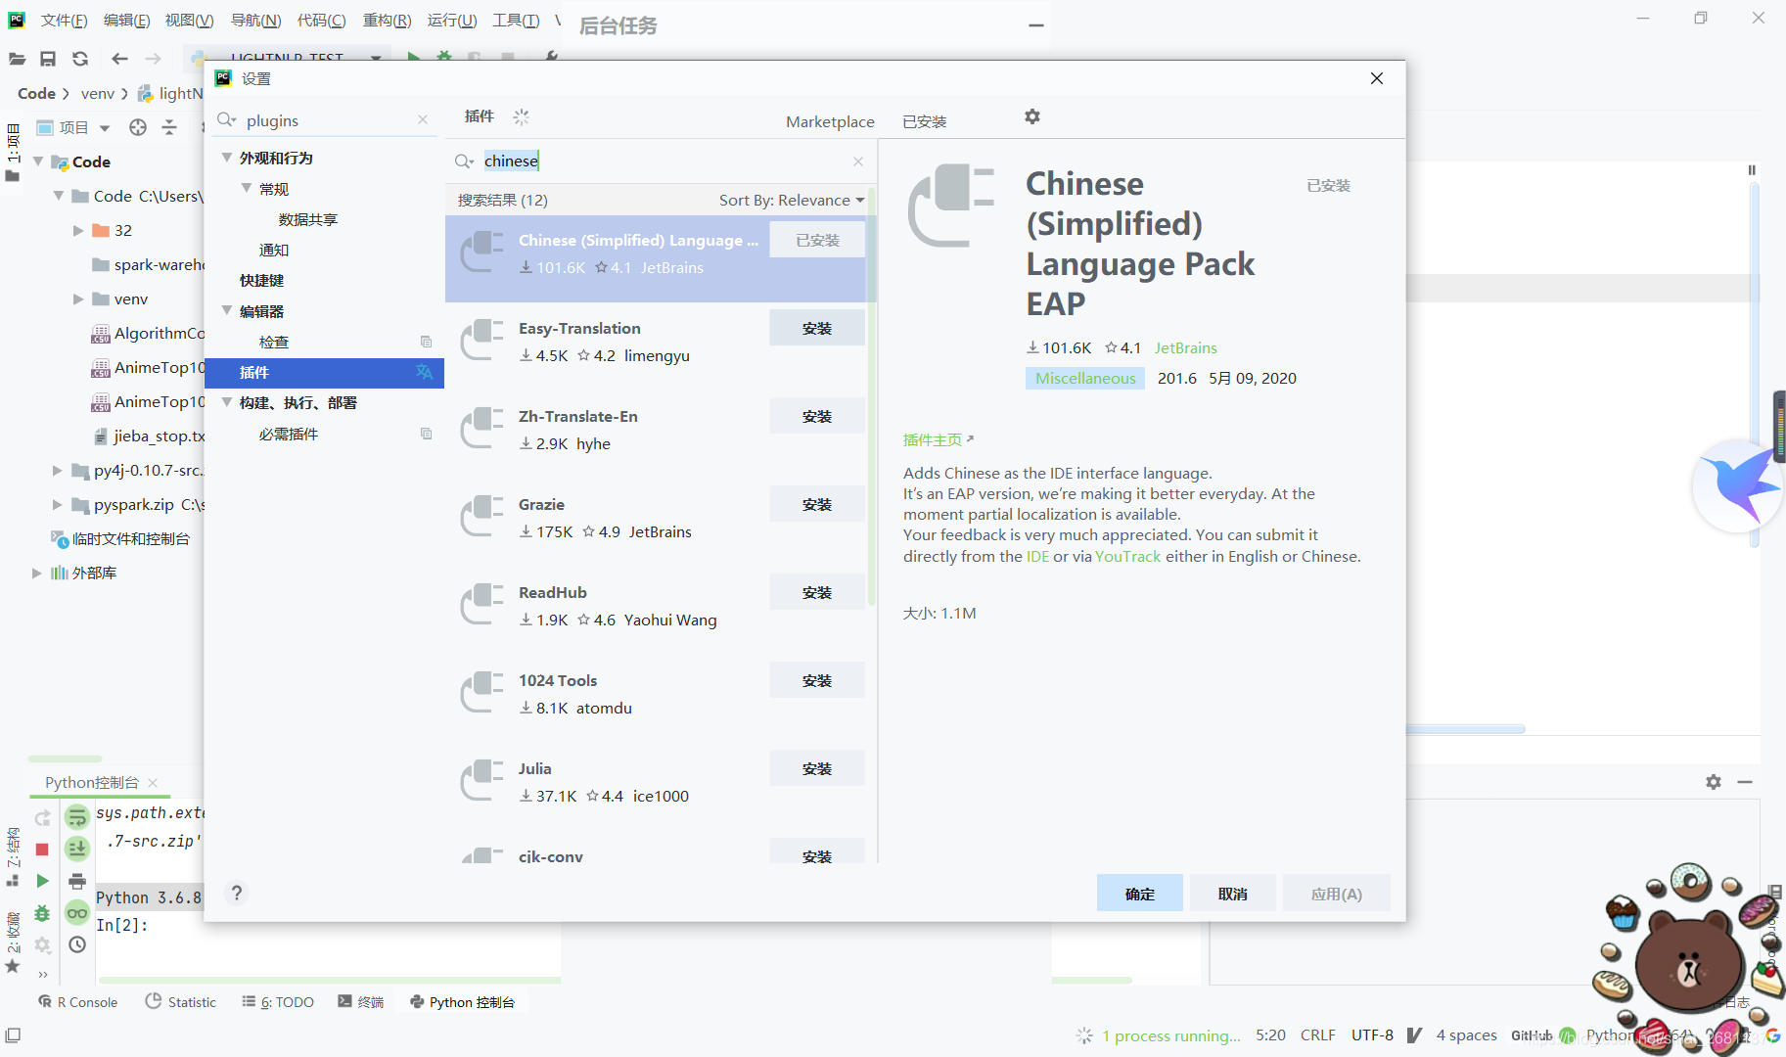The width and height of the screenshot is (1786, 1057).
Task: Open the 导航(N) menu
Action: 255,21
